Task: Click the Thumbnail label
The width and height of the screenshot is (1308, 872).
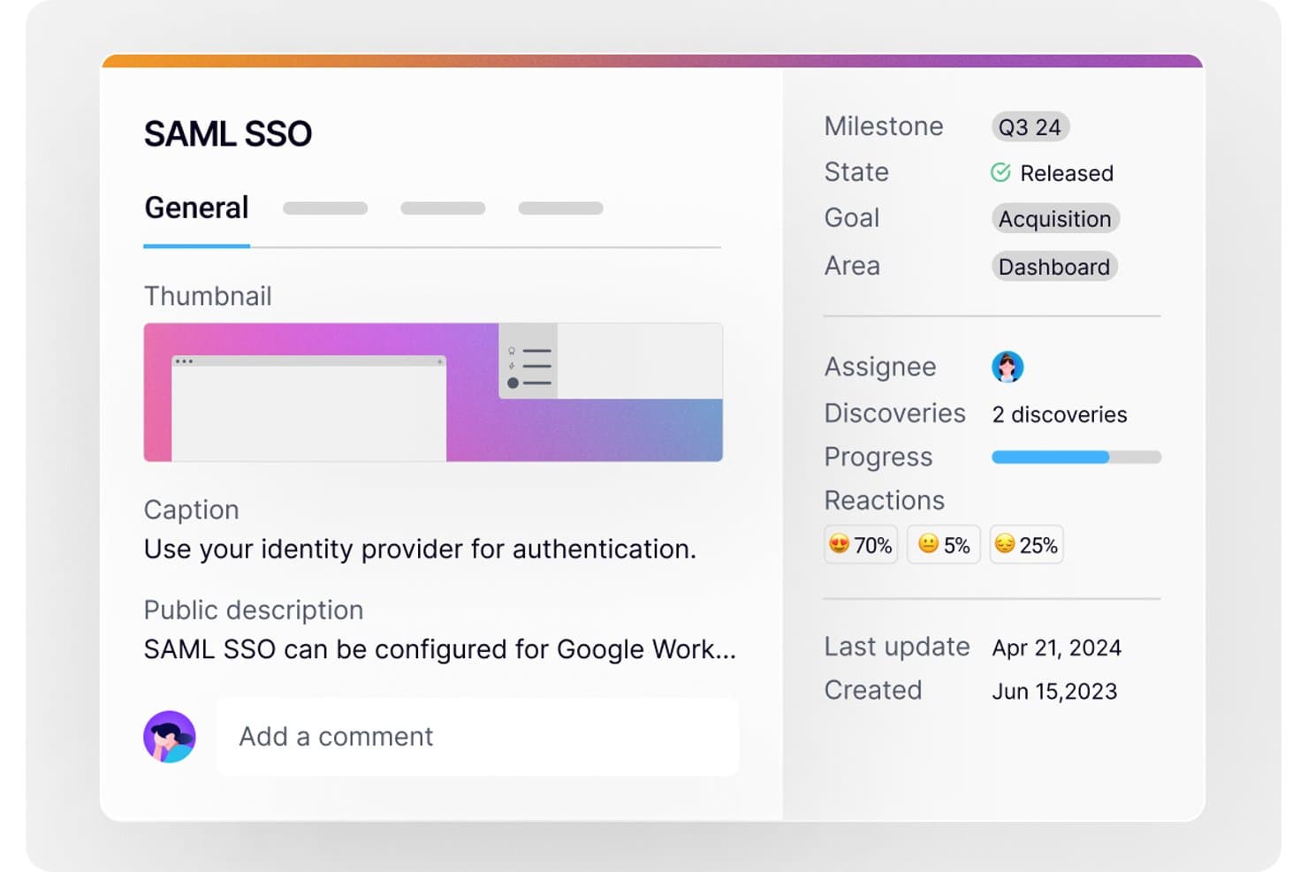Action: (208, 296)
